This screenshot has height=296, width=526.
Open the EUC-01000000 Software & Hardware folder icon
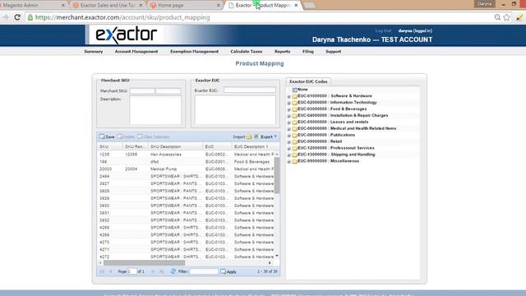click(x=294, y=96)
